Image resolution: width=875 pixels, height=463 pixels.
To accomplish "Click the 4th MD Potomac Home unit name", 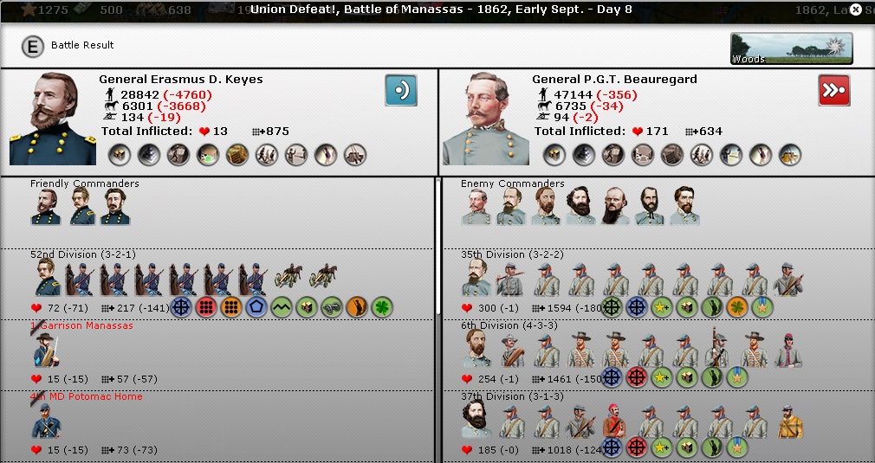I will (86, 396).
